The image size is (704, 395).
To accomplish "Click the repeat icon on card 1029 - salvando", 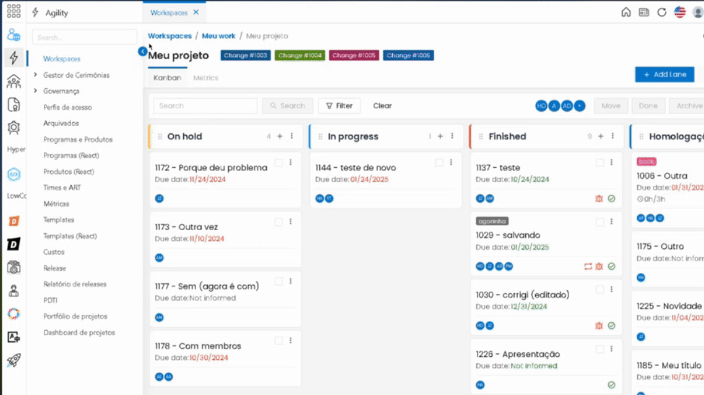I will [x=588, y=267].
